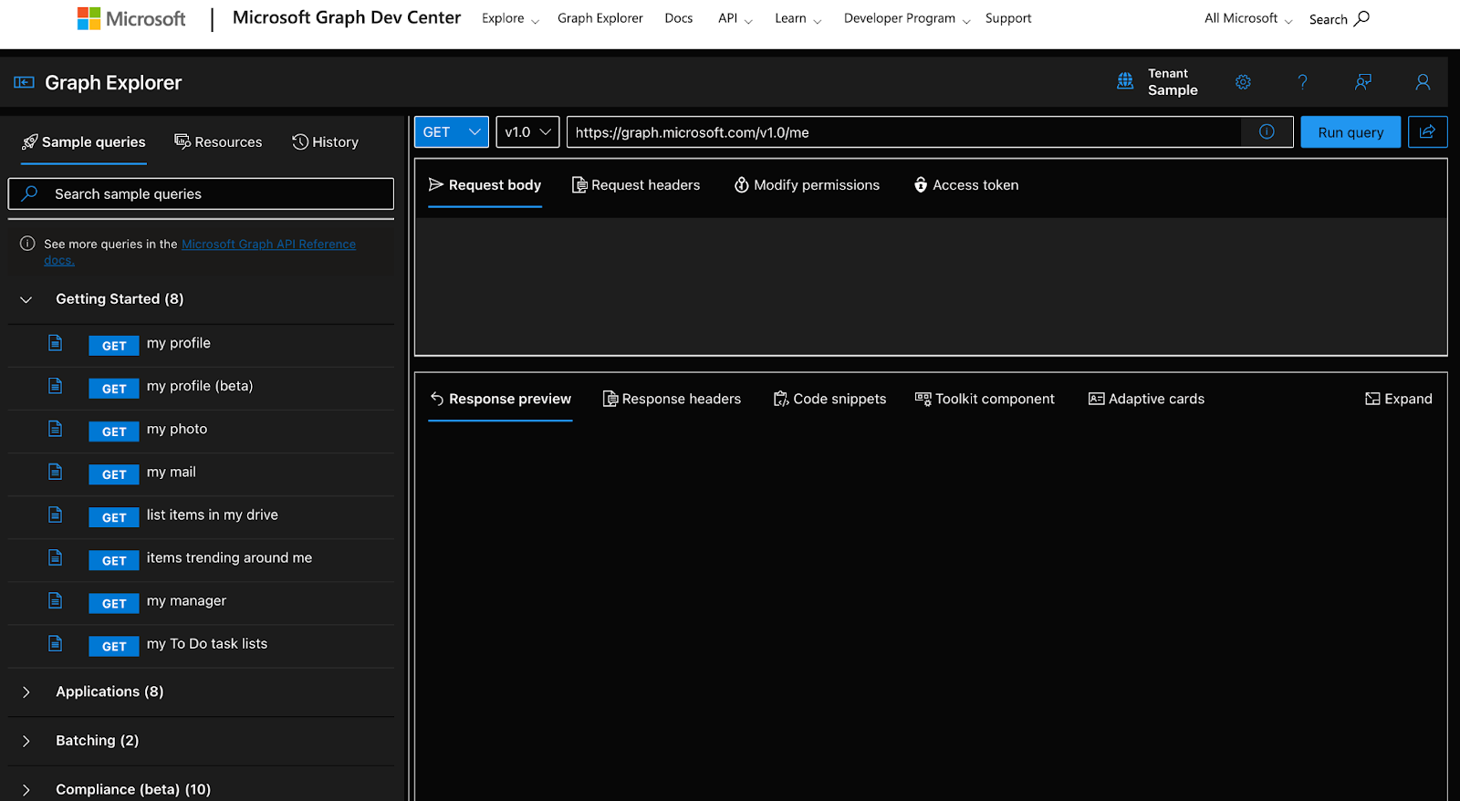Image resolution: width=1460 pixels, height=801 pixels.
Task: Select the Request body tab
Action: (x=485, y=184)
